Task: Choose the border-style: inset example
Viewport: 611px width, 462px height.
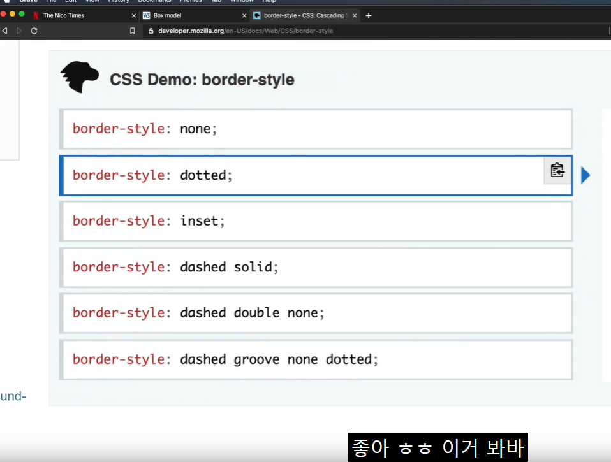Action: click(316, 221)
